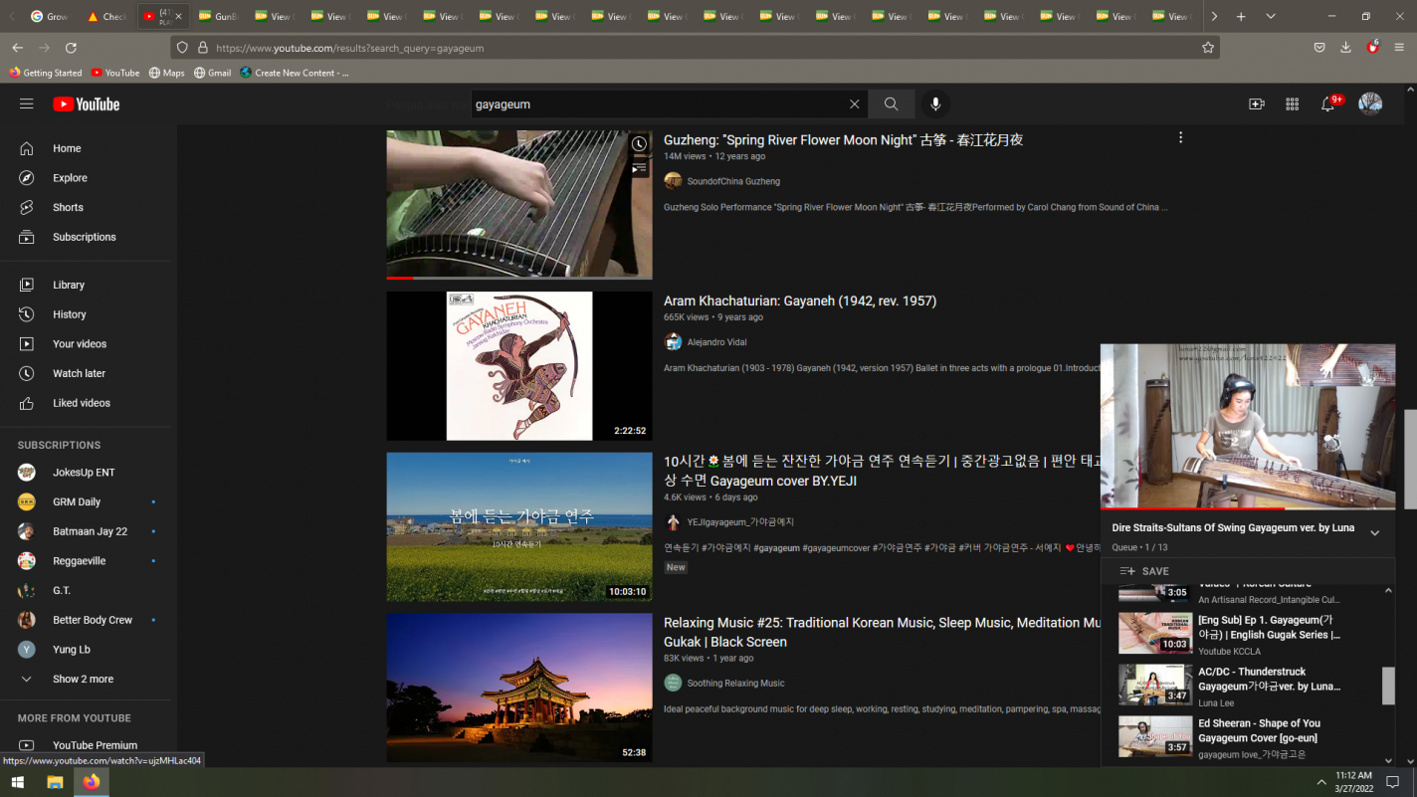Play the Relaxing Music #25 thumbnail
Viewport: 1417px width, 797px height.
(x=519, y=688)
